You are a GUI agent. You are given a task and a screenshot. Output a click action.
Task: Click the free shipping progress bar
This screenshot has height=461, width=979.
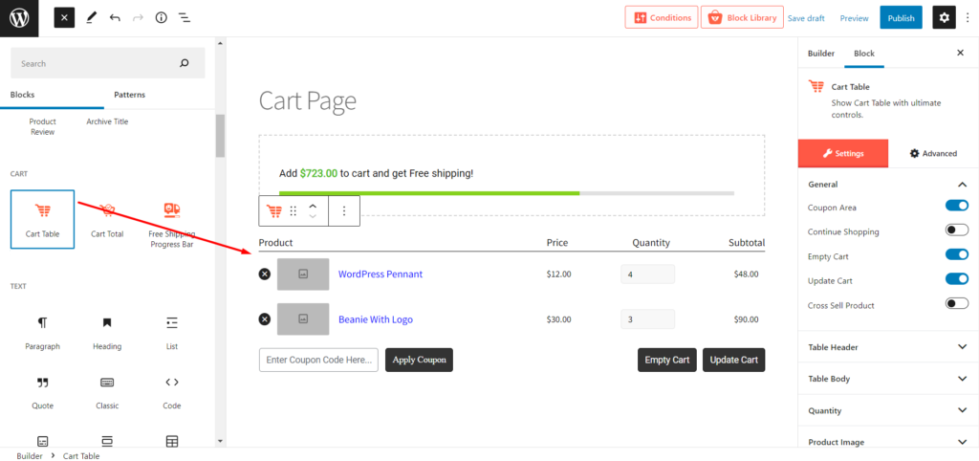(507, 193)
